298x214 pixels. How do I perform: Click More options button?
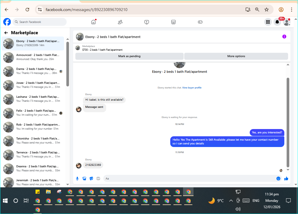coord(236,56)
